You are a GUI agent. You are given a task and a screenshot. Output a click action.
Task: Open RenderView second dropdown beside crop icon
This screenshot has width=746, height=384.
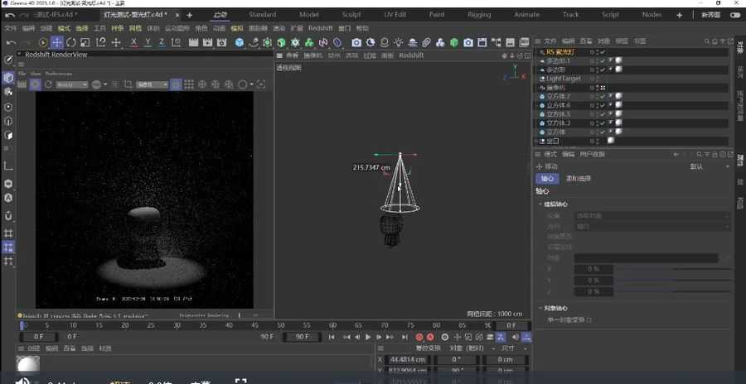[x=153, y=84]
